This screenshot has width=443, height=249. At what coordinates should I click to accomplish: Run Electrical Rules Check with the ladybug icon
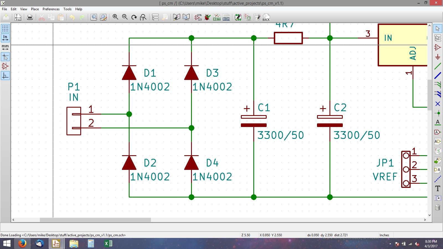(207, 17)
